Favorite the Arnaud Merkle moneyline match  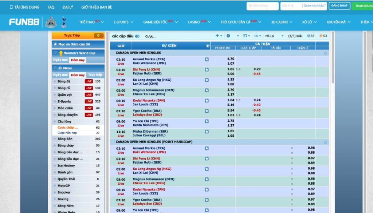click(x=207, y=59)
